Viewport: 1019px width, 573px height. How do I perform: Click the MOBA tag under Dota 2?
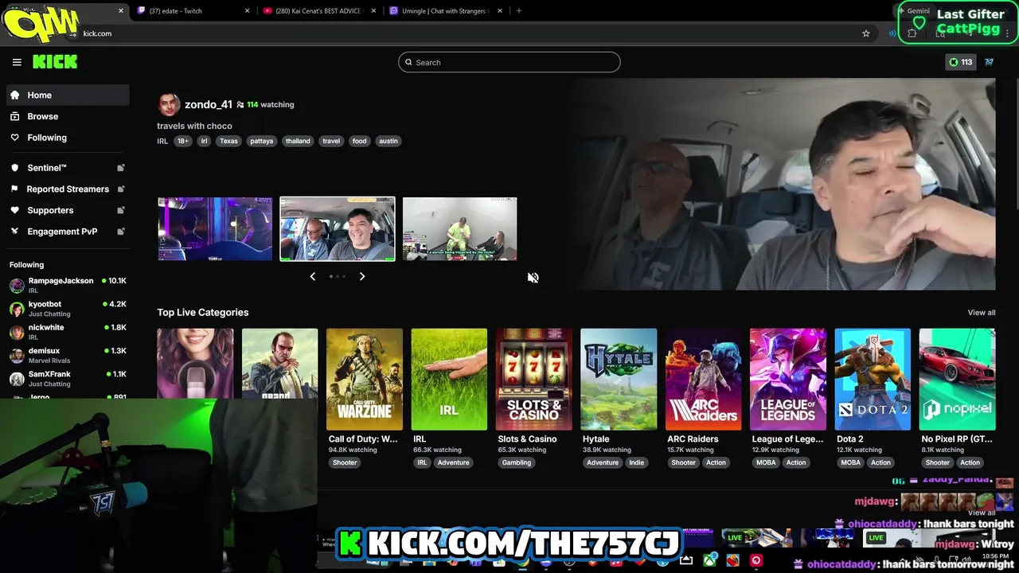[851, 462]
